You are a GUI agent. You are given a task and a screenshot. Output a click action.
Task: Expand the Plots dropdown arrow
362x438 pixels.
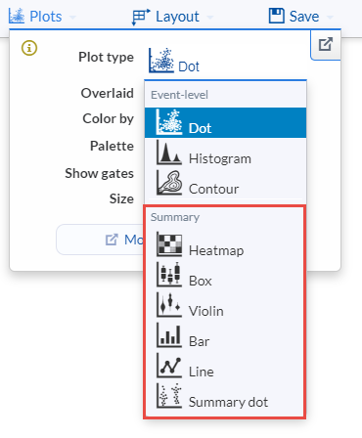pyautogui.click(x=72, y=17)
